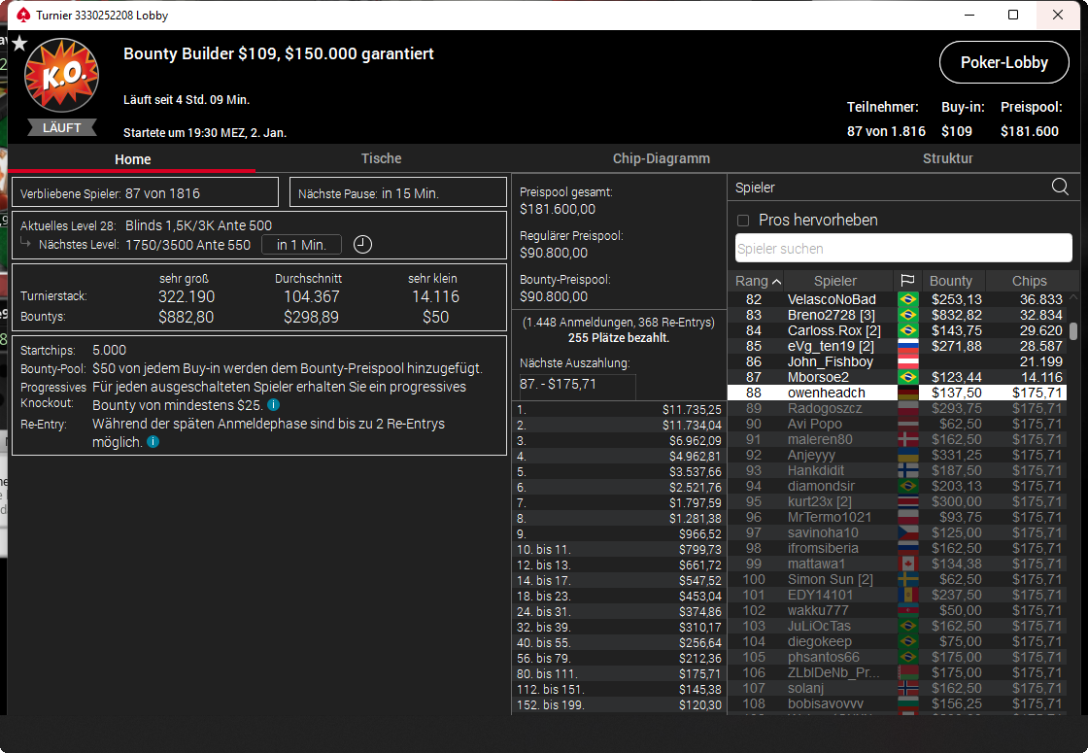The height and width of the screenshot is (753, 1088).
Task: Click the Denmark flag next to maleren80
Action: coord(908,439)
